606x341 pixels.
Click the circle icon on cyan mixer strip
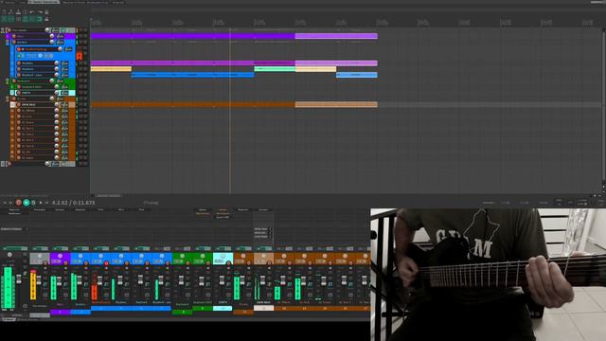coord(223,256)
